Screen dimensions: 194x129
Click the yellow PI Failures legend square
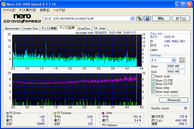pyautogui.click(x=55, y=113)
